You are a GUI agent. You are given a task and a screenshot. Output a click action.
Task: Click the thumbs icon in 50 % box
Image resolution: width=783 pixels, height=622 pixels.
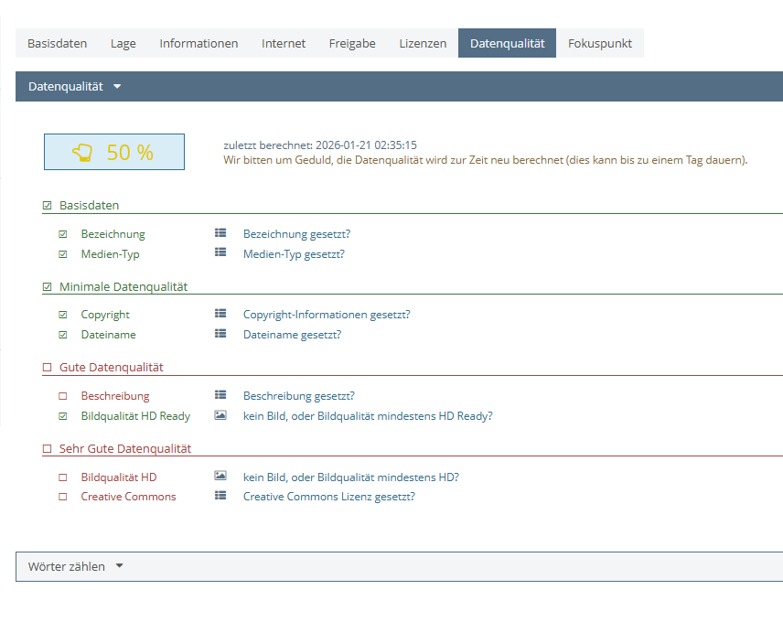[x=82, y=152]
